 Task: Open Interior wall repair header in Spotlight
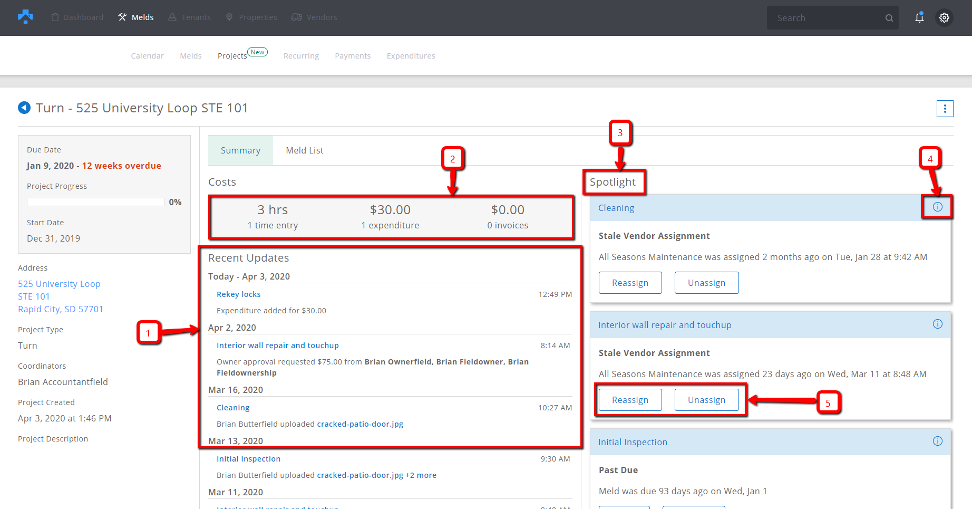[665, 325]
